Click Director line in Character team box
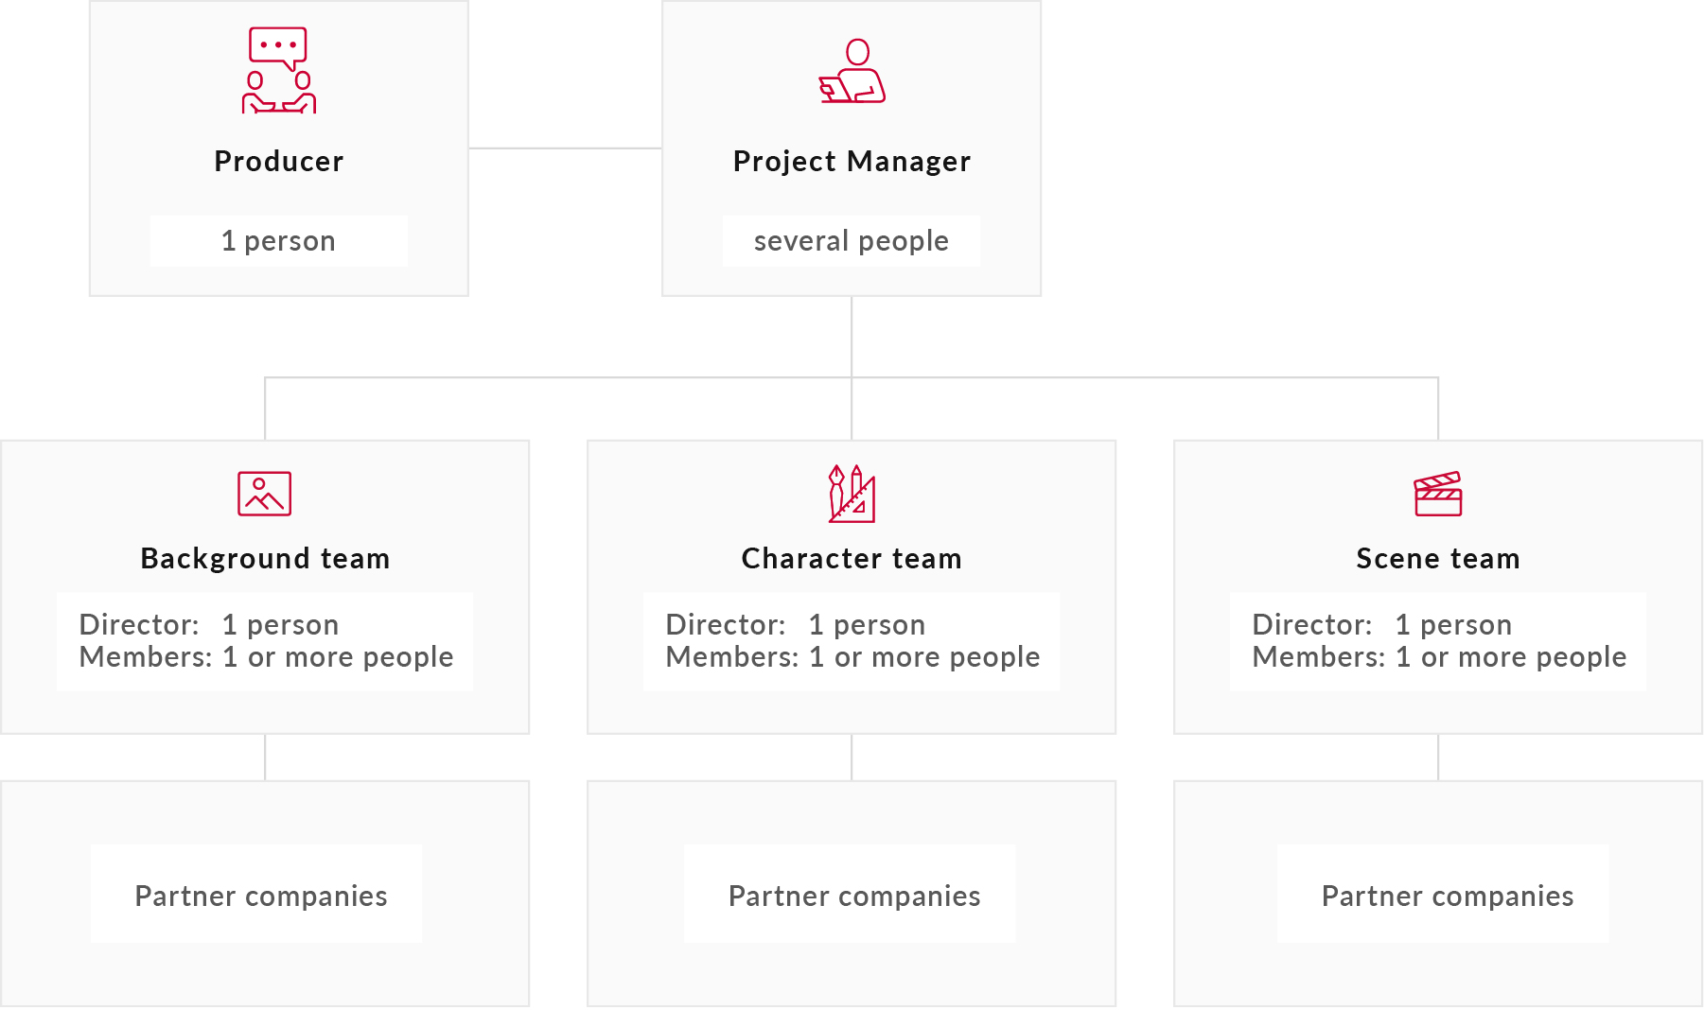Screen dimensions: 1704x1010 (796, 625)
